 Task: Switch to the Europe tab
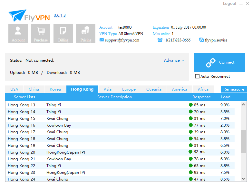tap(129, 89)
